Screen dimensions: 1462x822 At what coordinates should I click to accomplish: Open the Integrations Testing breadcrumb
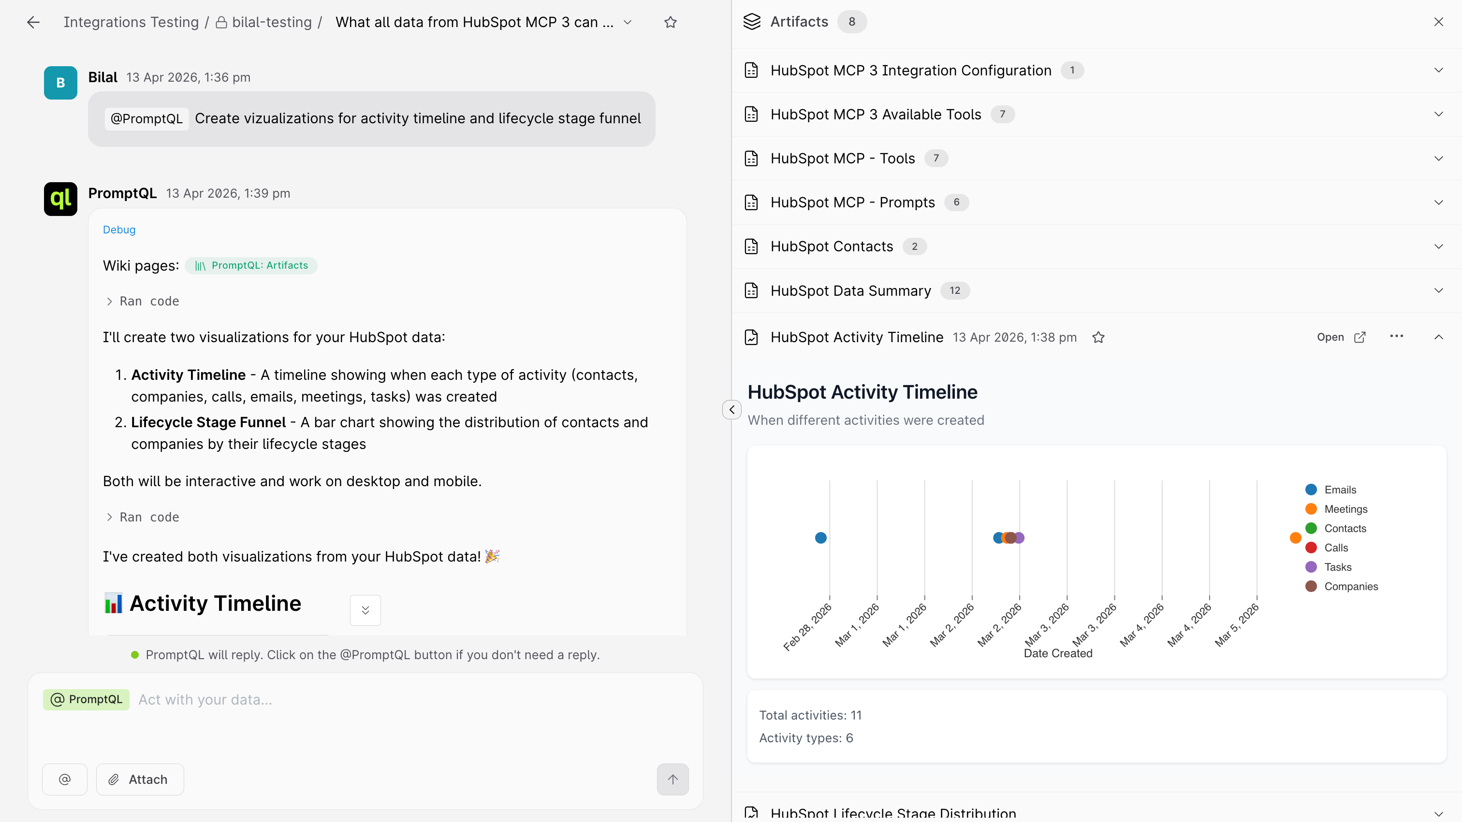(131, 22)
